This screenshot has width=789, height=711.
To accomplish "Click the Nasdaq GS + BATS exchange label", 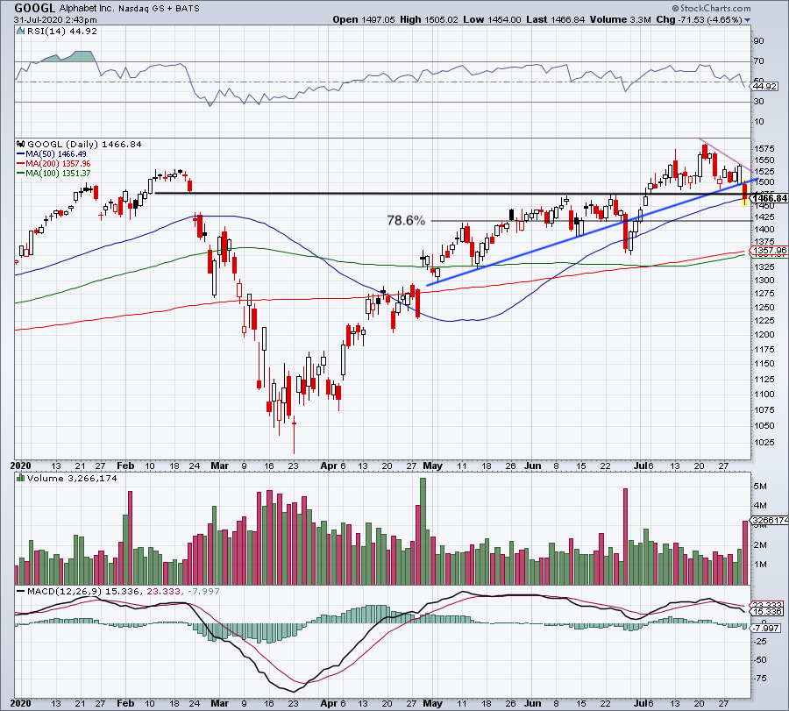I will click(159, 9).
